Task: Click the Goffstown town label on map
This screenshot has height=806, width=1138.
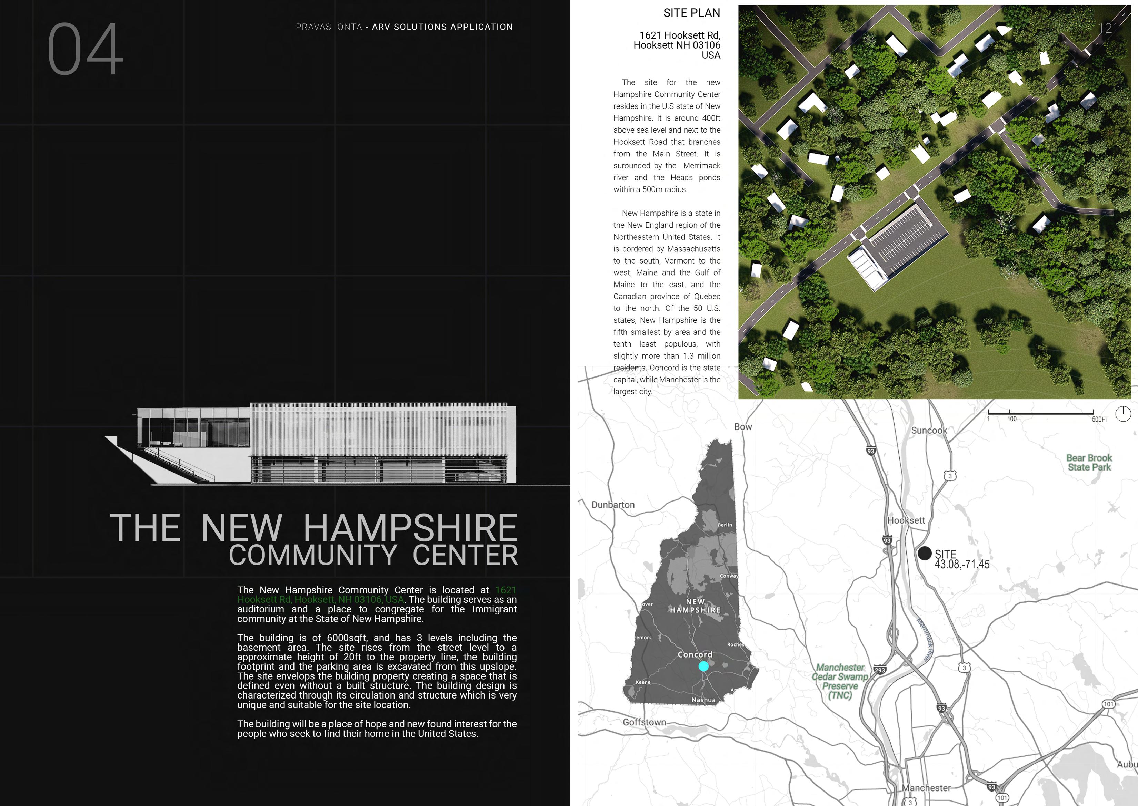Action: point(644,722)
